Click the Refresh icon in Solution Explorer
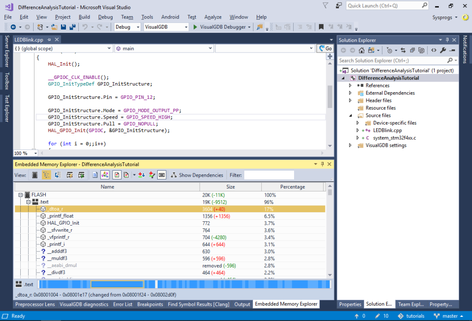Viewport: 472px width, 321px height. [x=403, y=50]
